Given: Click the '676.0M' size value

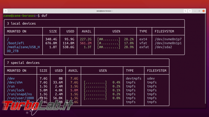Looking at the screenshot, I should pos(51,43).
